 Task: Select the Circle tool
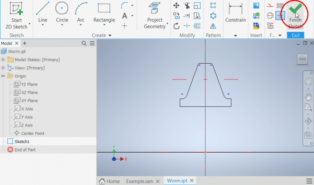(x=62, y=8)
